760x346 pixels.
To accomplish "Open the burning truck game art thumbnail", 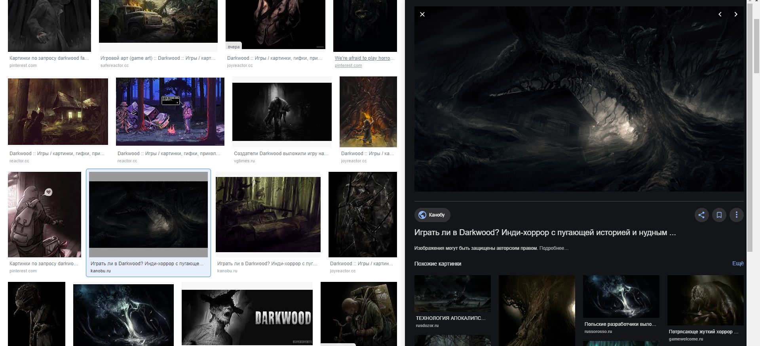I will pyautogui.click(x=158, y=21).
